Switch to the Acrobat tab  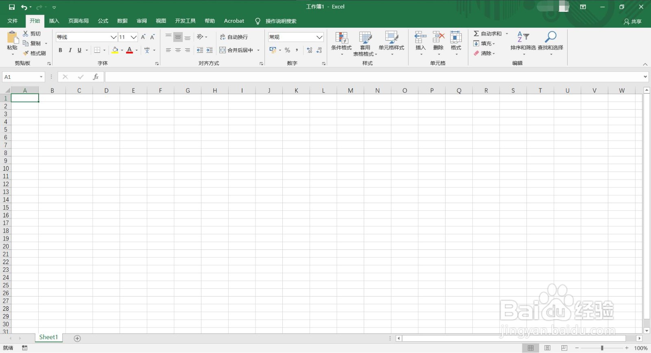pos(234,21)
